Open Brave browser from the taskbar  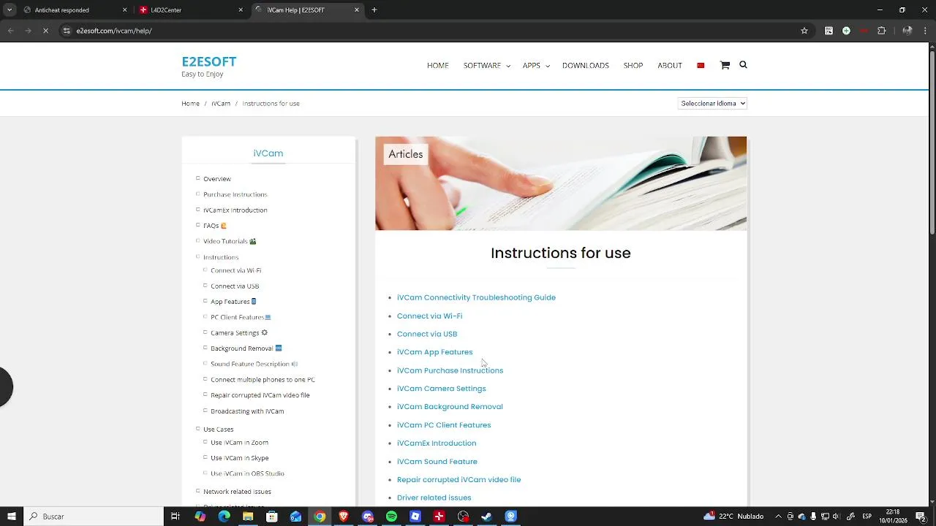[344, 517]
